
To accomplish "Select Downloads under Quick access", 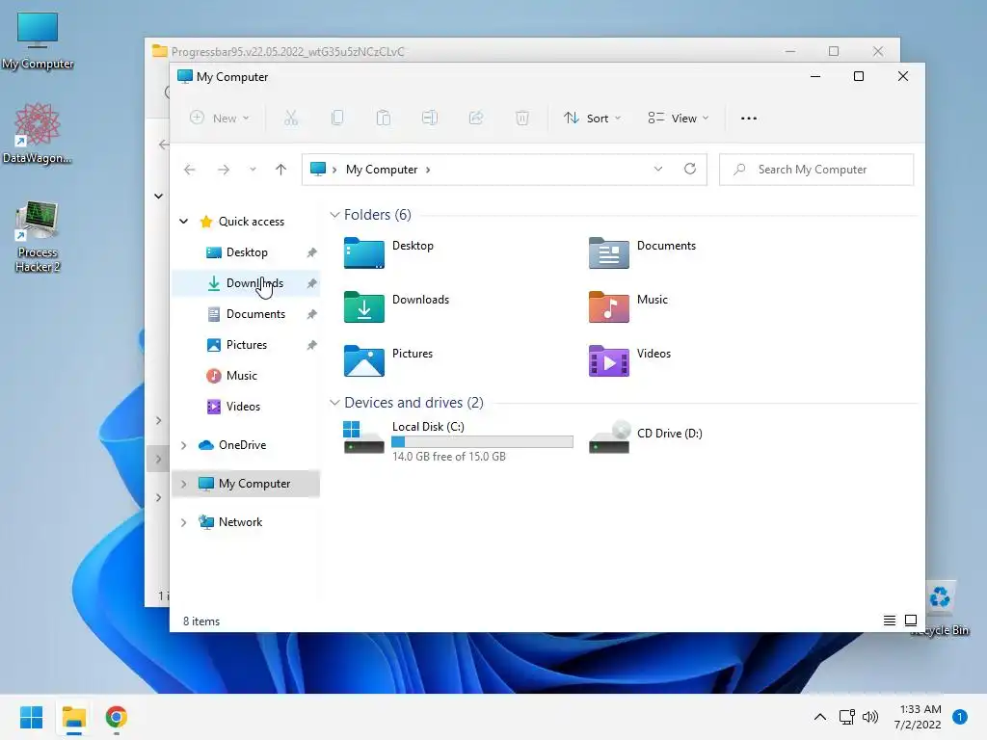I will click(246, 283).
